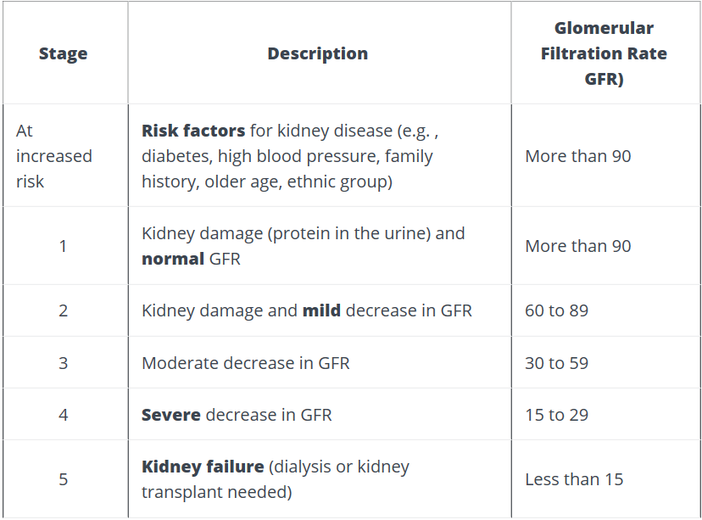Select the 'Less than 15' GFR value
Viewport: 702px width, 520px height.
click(x=574, y=479)
